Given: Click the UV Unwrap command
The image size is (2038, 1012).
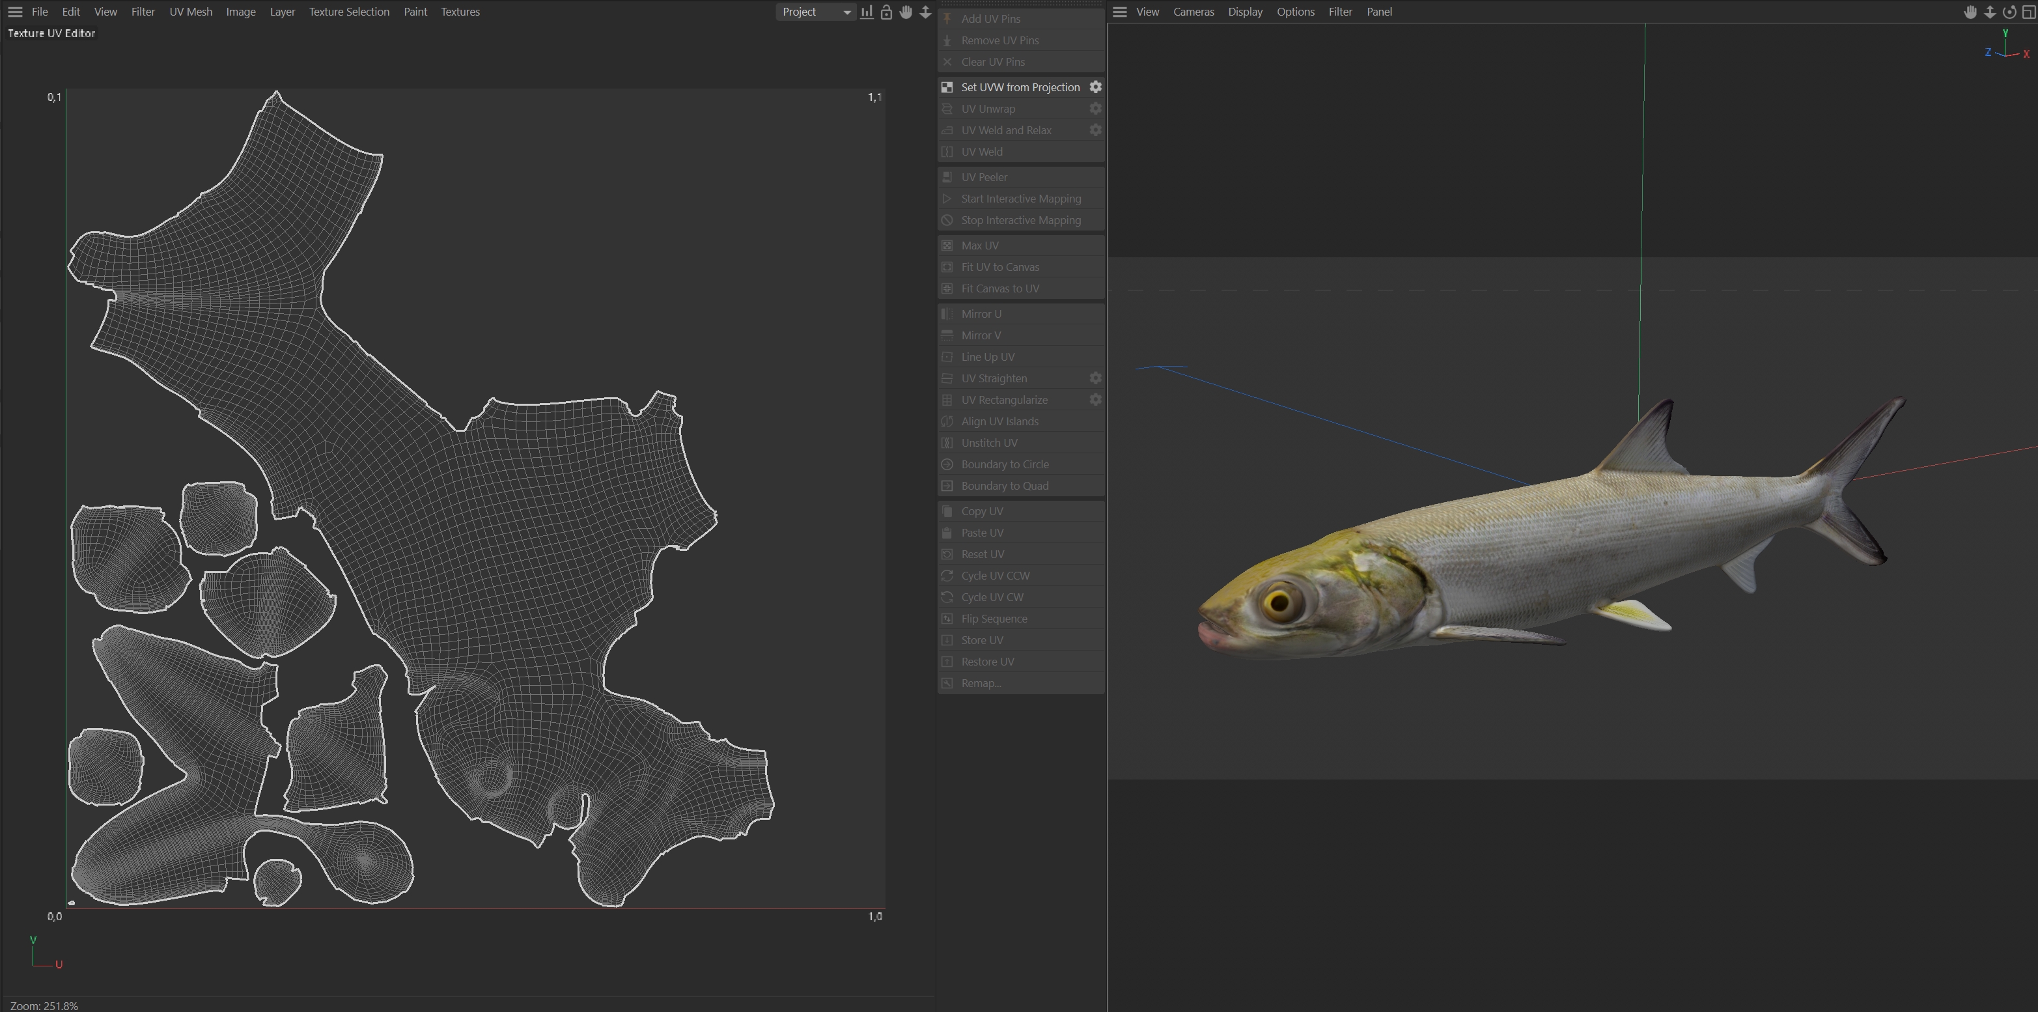Looking at the screenshot, I should [x=988, y=108].
